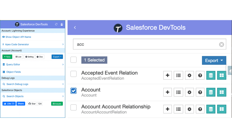Open help doc for Account Account Relationship
Screen dimensions: 232x138
[200, 109]
